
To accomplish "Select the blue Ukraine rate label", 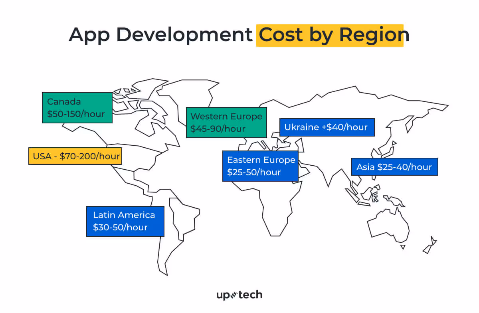I will 327,127.
